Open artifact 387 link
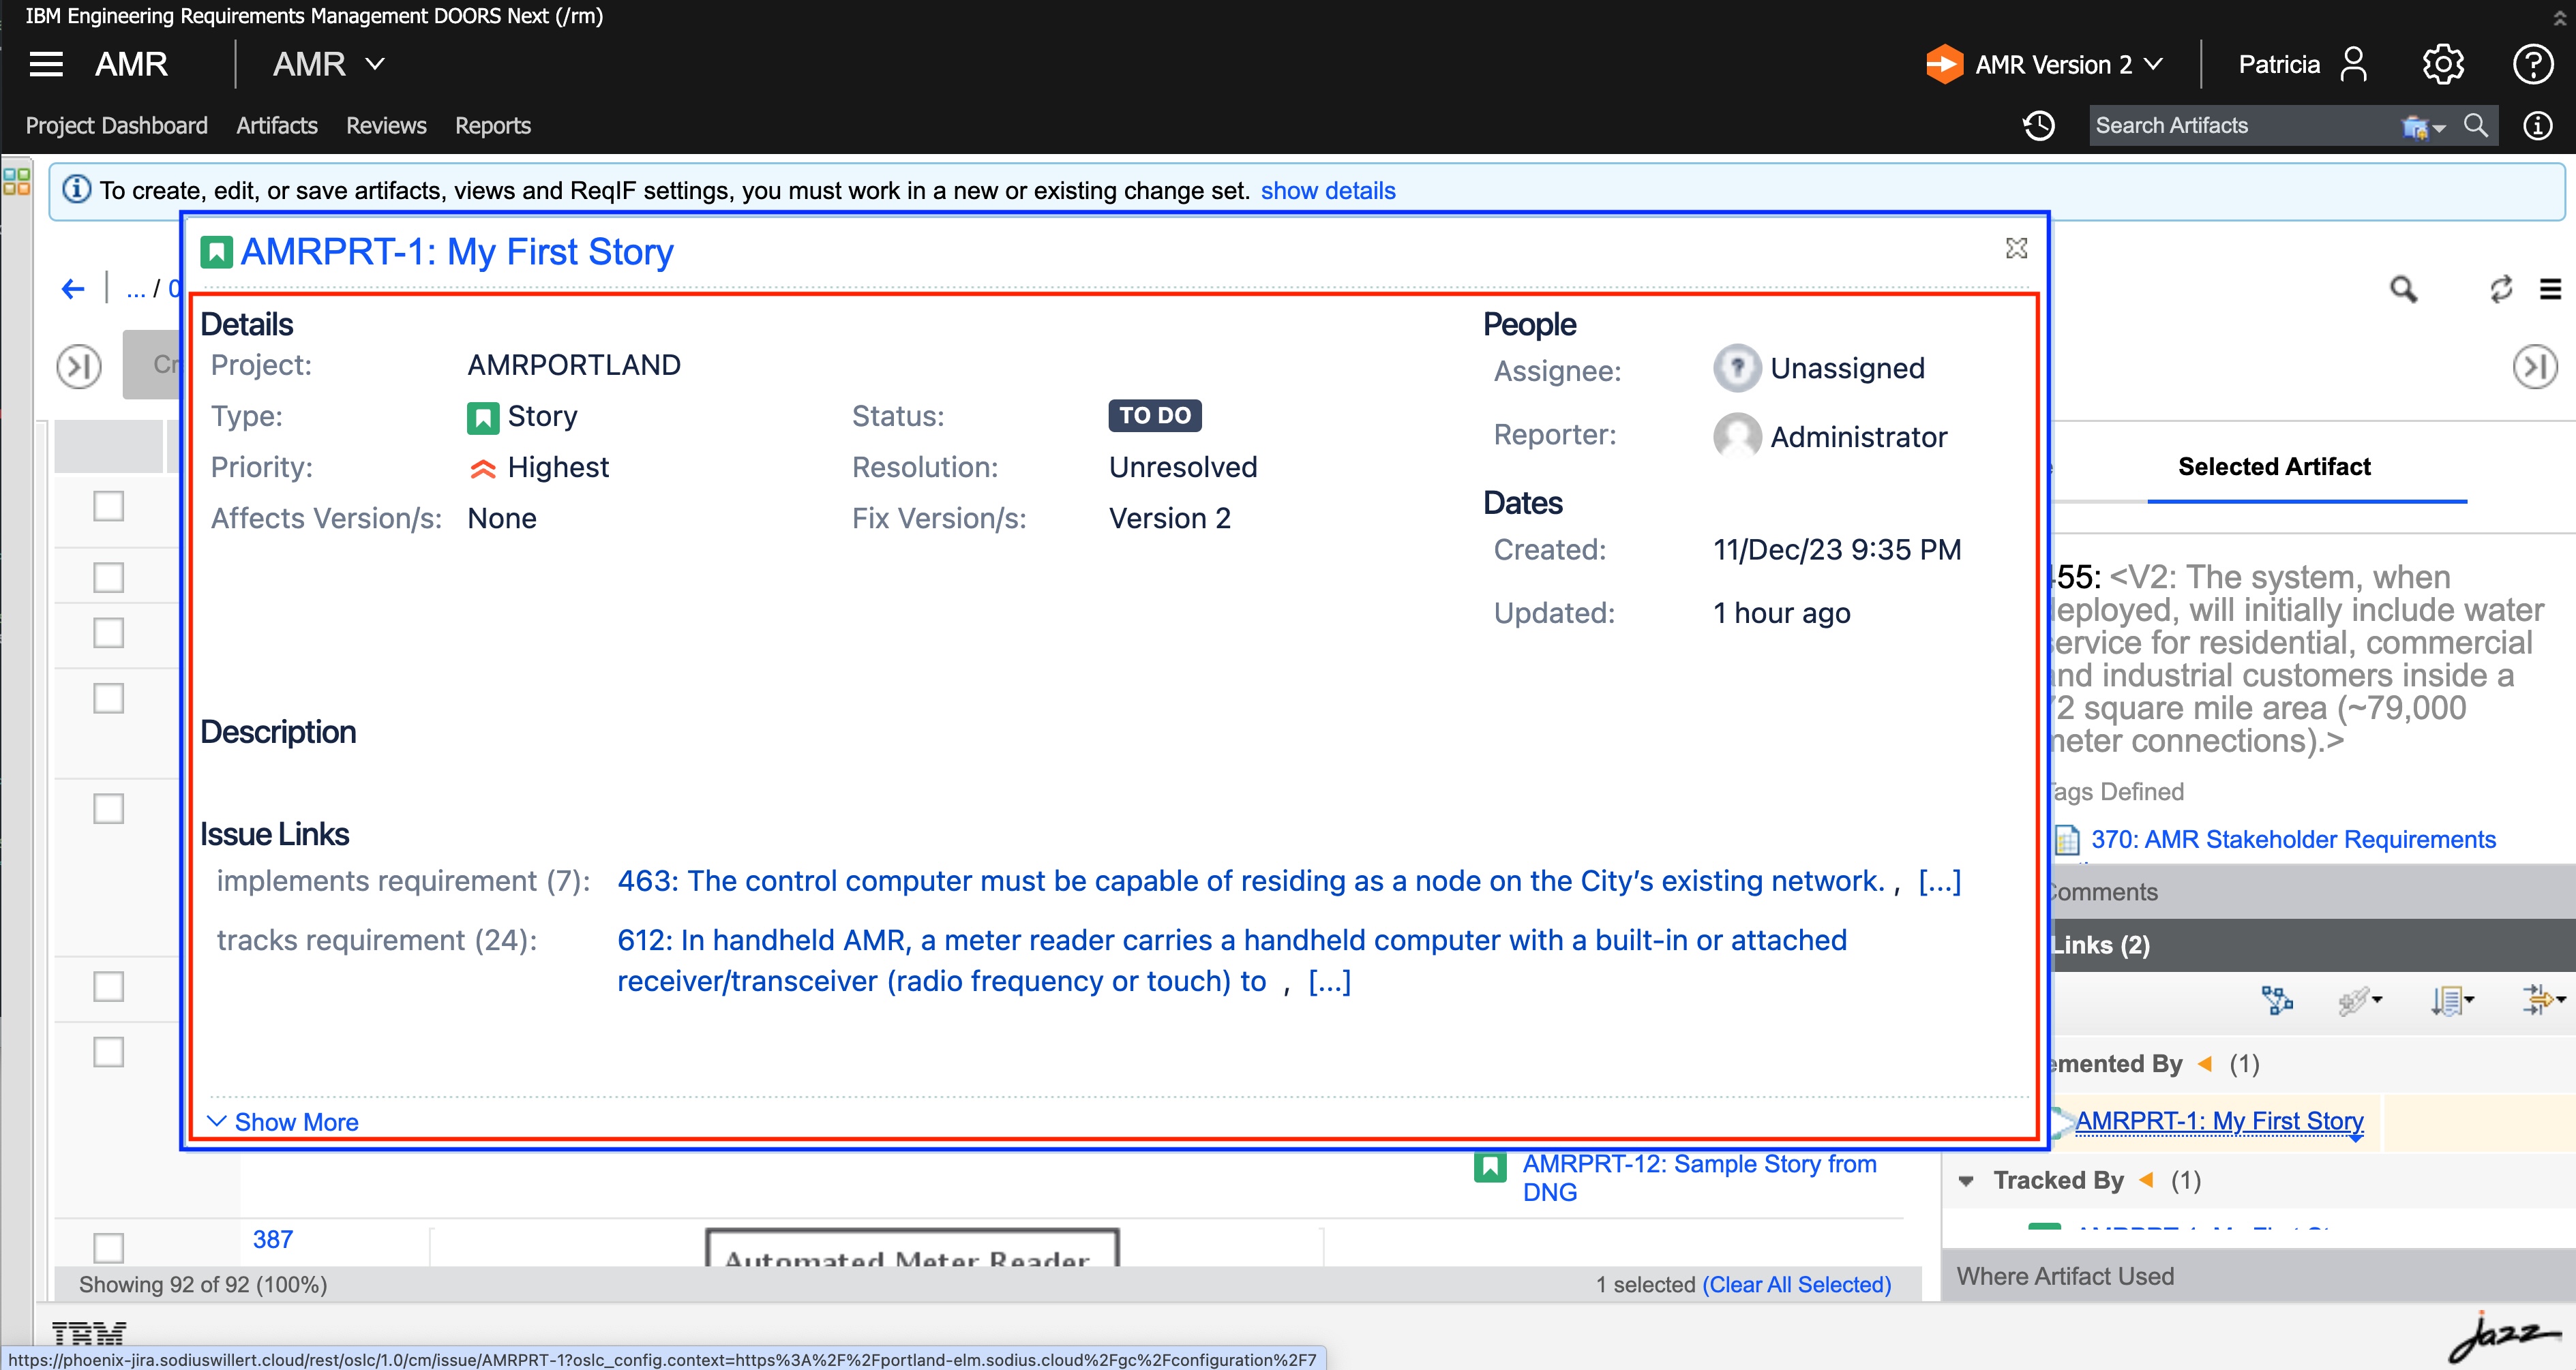 coord(273,1240)
